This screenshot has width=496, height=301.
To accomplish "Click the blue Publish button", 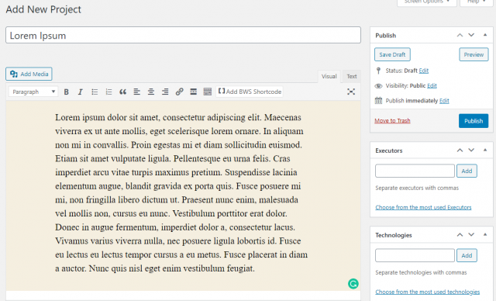I will coord(474,121).
